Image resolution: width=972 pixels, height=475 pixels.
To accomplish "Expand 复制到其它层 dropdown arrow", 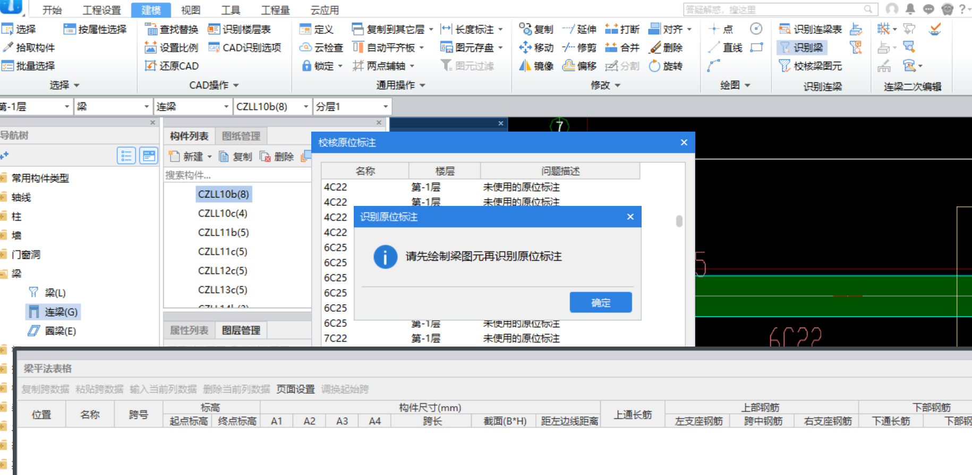I will (x=431, y=29).
